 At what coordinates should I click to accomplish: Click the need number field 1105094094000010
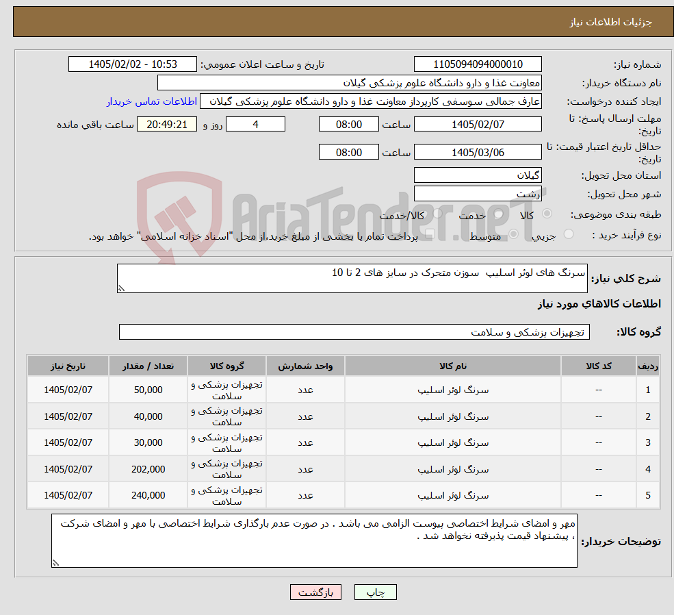click(478, 64)
